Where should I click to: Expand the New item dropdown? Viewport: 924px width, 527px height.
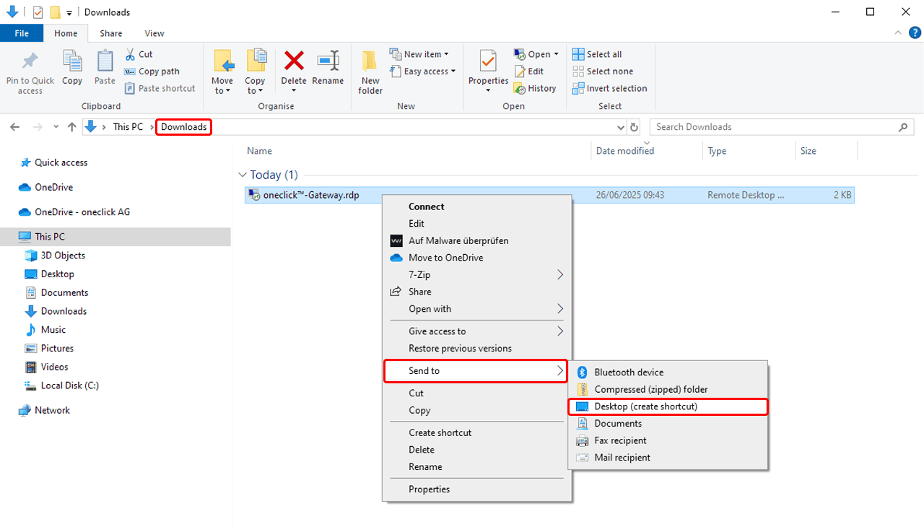[x=419, y=54]
